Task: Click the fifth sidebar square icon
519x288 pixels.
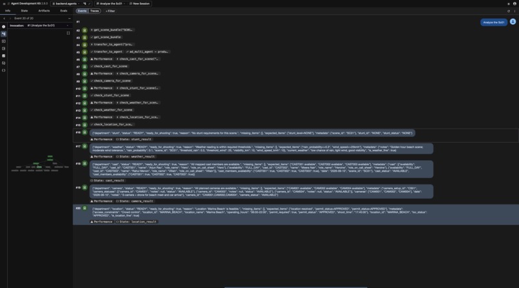Action: [4, 56]
